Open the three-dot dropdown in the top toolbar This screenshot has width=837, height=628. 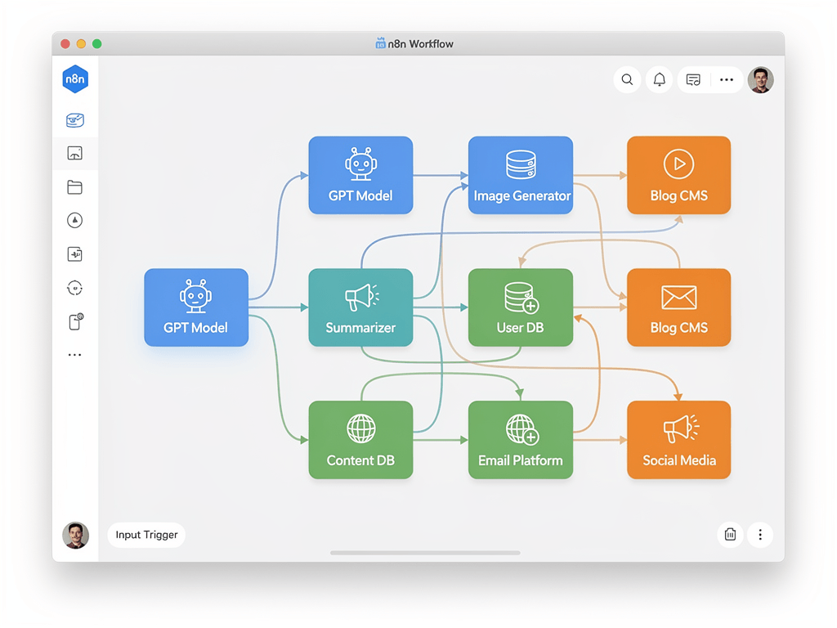point(727,79)
